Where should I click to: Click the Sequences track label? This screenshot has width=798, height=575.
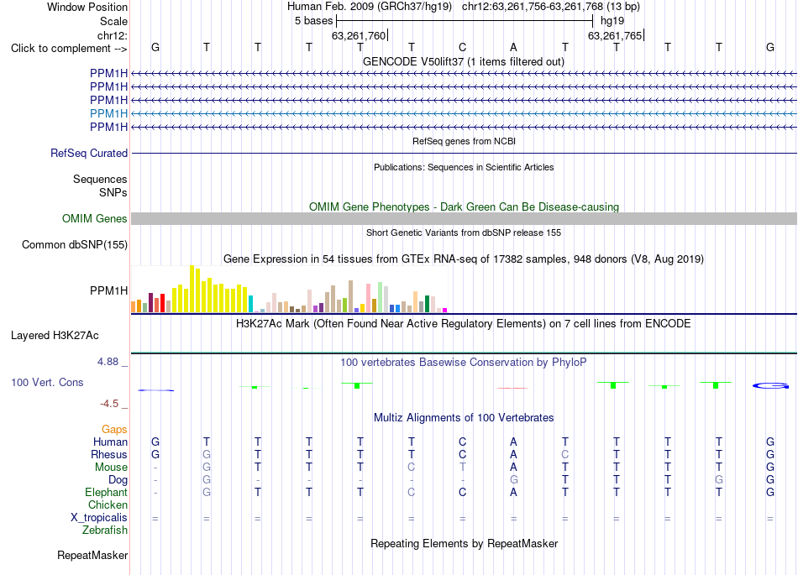point(100,179)
